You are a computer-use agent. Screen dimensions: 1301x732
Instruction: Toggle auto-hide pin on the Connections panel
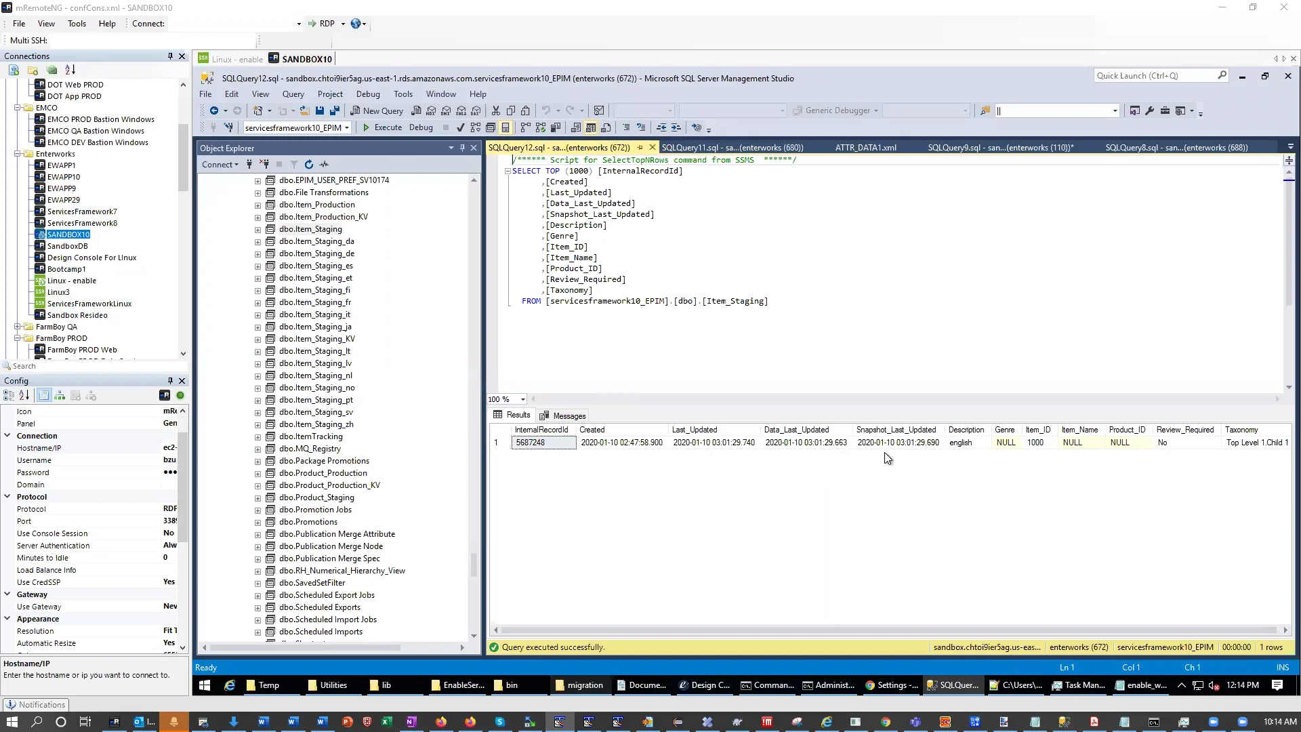170,56
